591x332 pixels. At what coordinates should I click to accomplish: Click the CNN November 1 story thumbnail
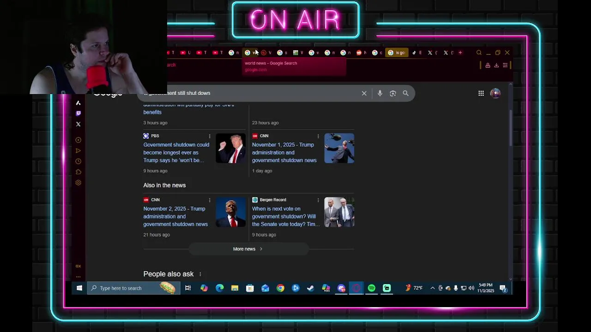tap(339, 148)
